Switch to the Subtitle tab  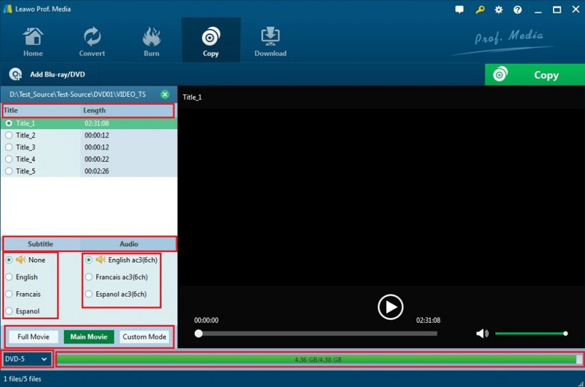[41, 244]
